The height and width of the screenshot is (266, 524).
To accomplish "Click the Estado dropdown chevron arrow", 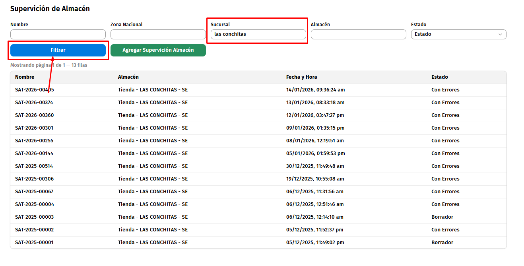I will (500, 35).
